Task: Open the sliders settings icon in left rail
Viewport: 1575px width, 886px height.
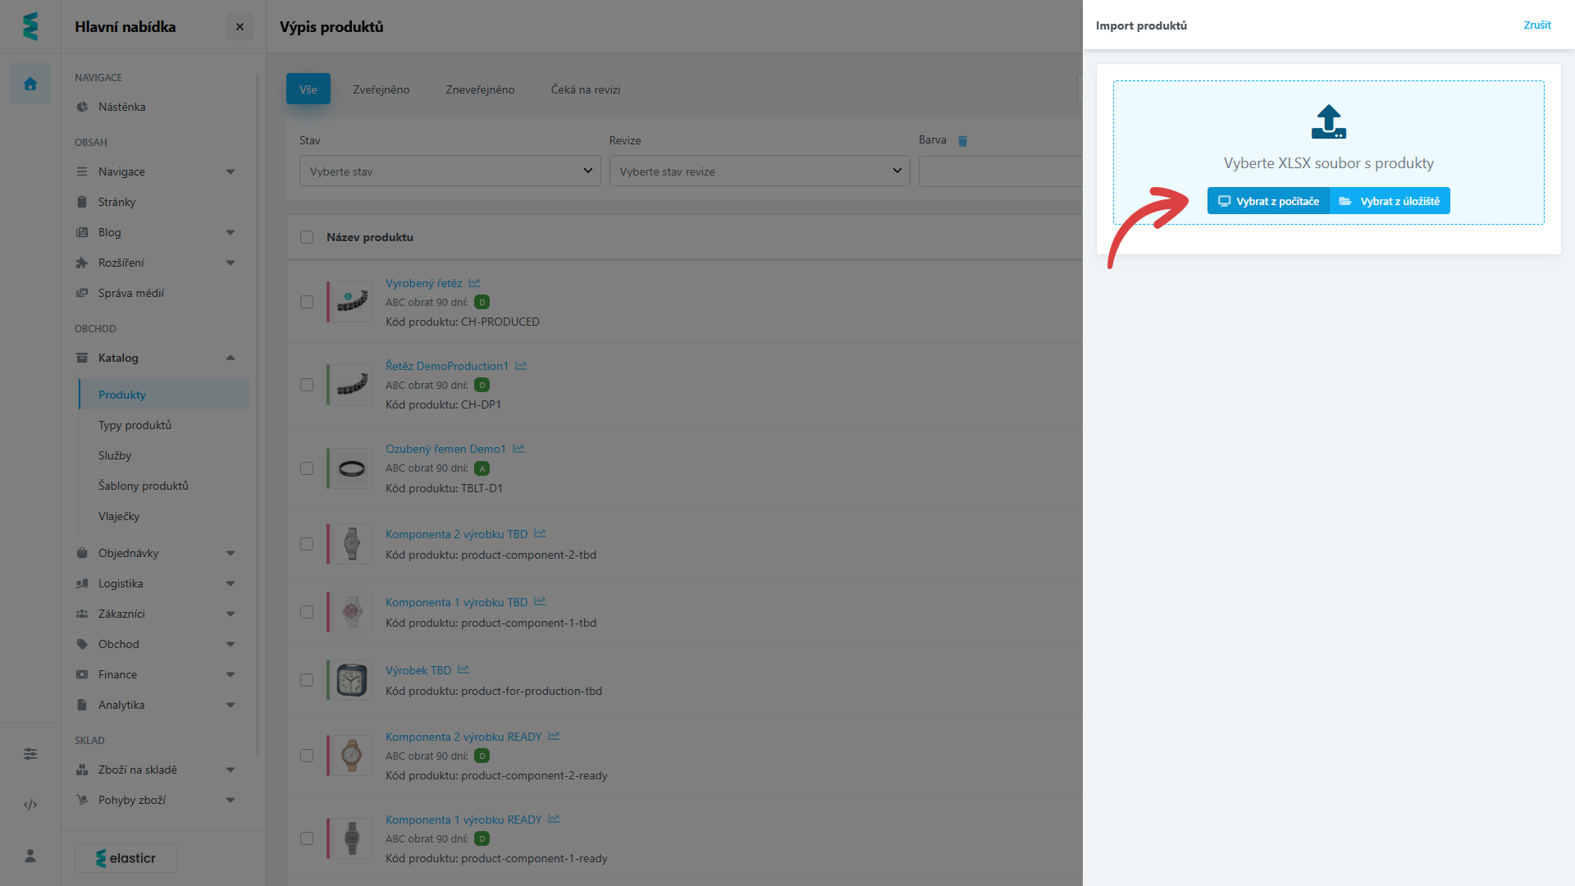Action: (x=30, y=754)
